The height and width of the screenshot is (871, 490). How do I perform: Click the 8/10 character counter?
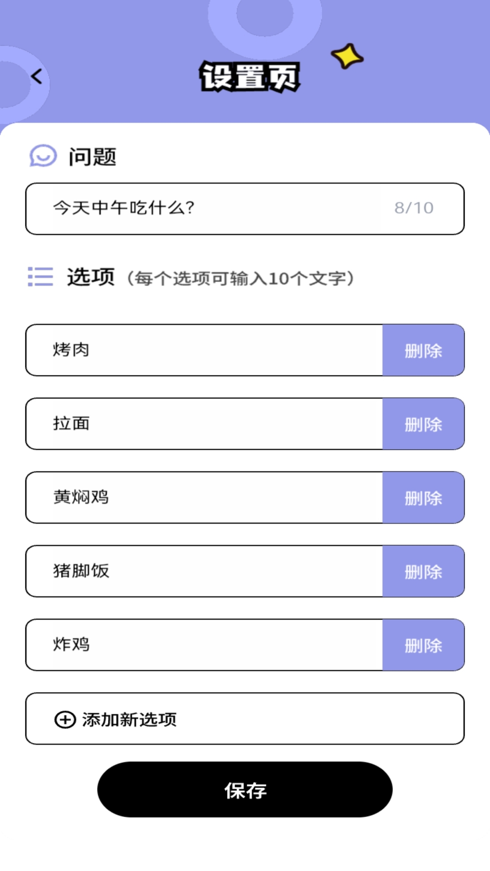[414, 208]
